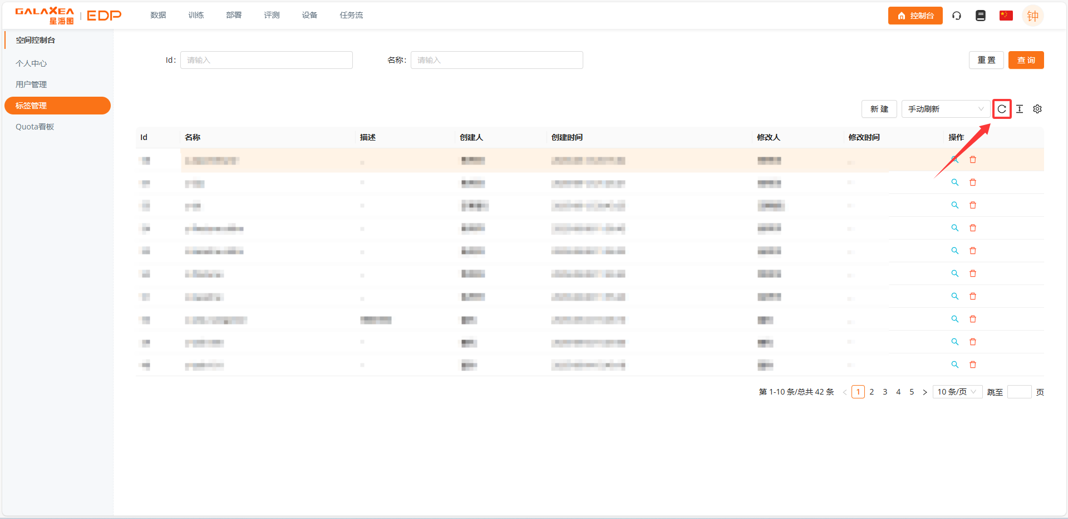1068x519 pixels.
Task: Go to next page with right chevron
Action: coord(924,392)
